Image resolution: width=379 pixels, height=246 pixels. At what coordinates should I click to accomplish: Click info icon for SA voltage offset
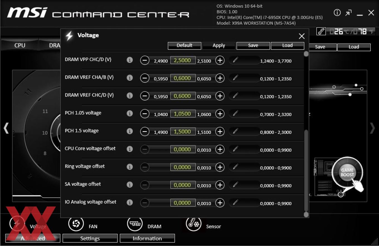pyautogui.click(x=130, y=184)
